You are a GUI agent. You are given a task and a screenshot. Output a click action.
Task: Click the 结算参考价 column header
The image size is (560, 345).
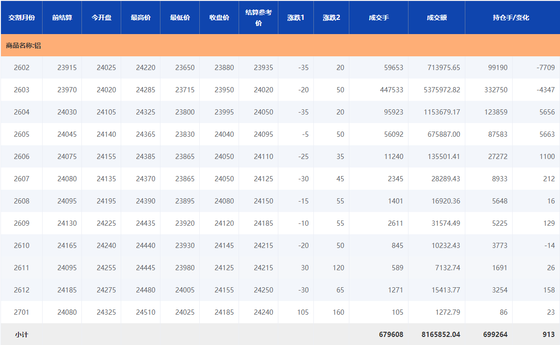pos(258,18)
